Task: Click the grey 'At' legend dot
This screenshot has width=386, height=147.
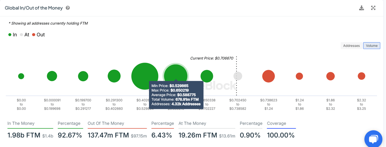Action: pos(22,34)
